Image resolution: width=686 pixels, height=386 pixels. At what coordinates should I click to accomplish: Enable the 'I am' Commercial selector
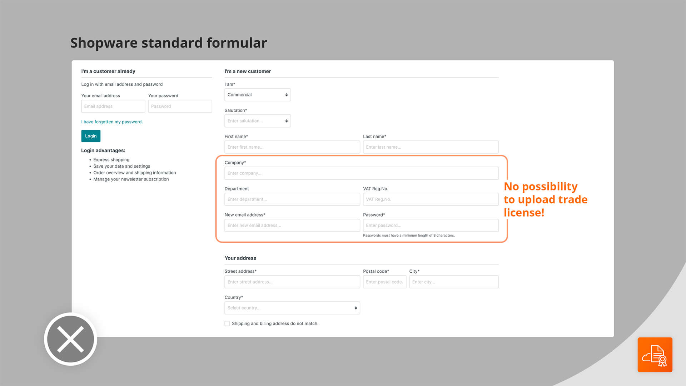pos(257,94)
